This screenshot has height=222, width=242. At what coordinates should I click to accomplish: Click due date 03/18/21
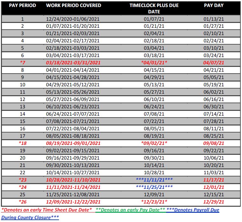pos(154,55)
